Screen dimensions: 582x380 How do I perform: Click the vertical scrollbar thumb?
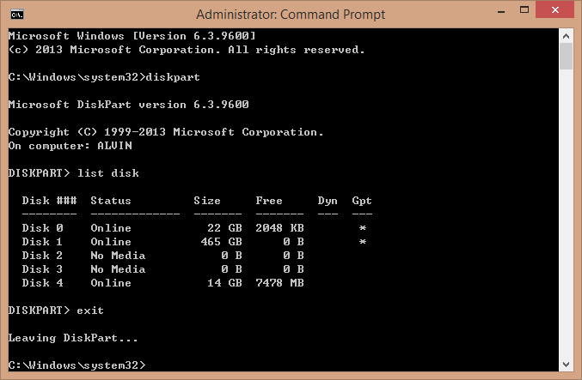(566, 56)
